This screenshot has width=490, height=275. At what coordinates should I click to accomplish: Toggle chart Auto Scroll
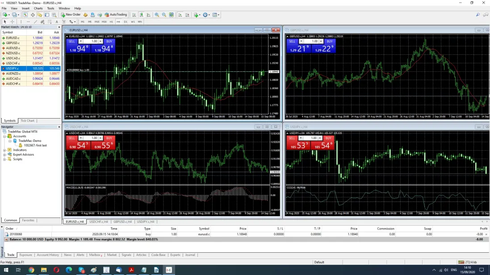[180, 15]
